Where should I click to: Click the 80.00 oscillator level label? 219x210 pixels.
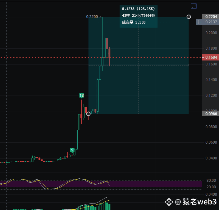[211, 181]
